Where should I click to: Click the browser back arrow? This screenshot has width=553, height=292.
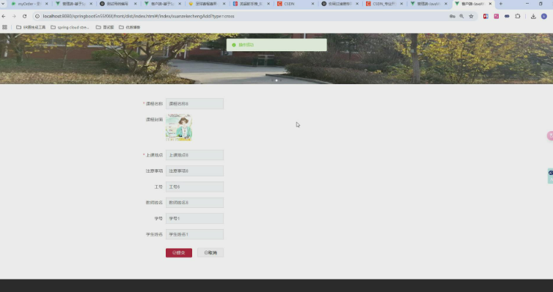(x=4, y=16)
